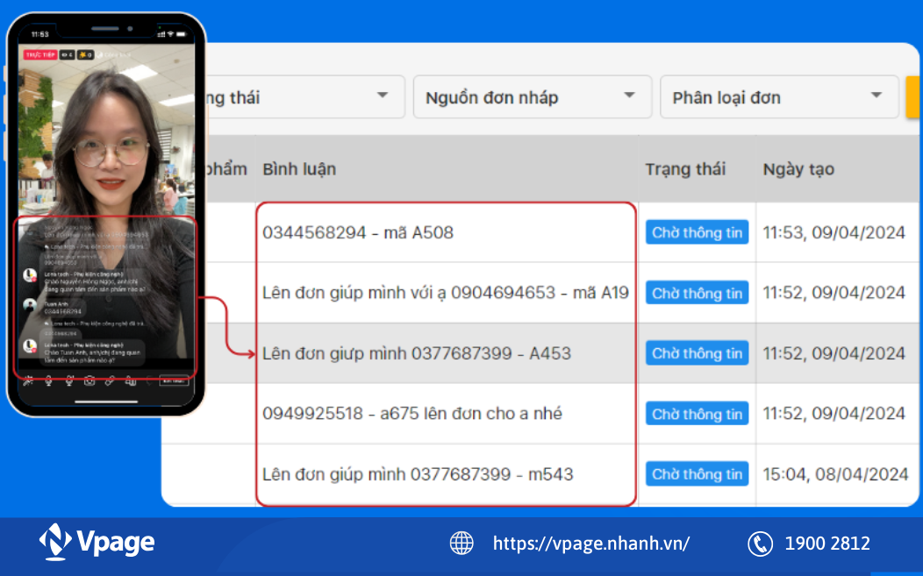Open the Phân loại đơn dropdown

click(779, 97)
